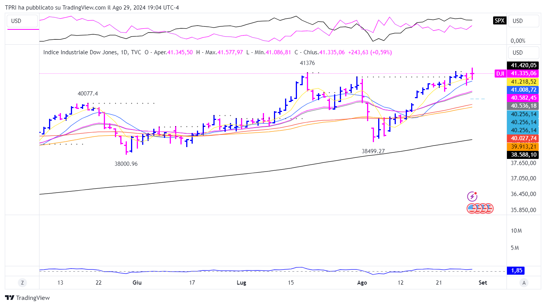
Task: Select the blue 41.008,72 price label
Action: pos(523,90)
